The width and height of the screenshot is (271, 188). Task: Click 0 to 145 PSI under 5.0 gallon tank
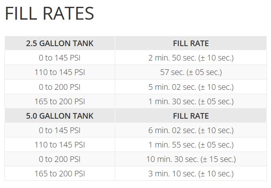pos(60,130)
